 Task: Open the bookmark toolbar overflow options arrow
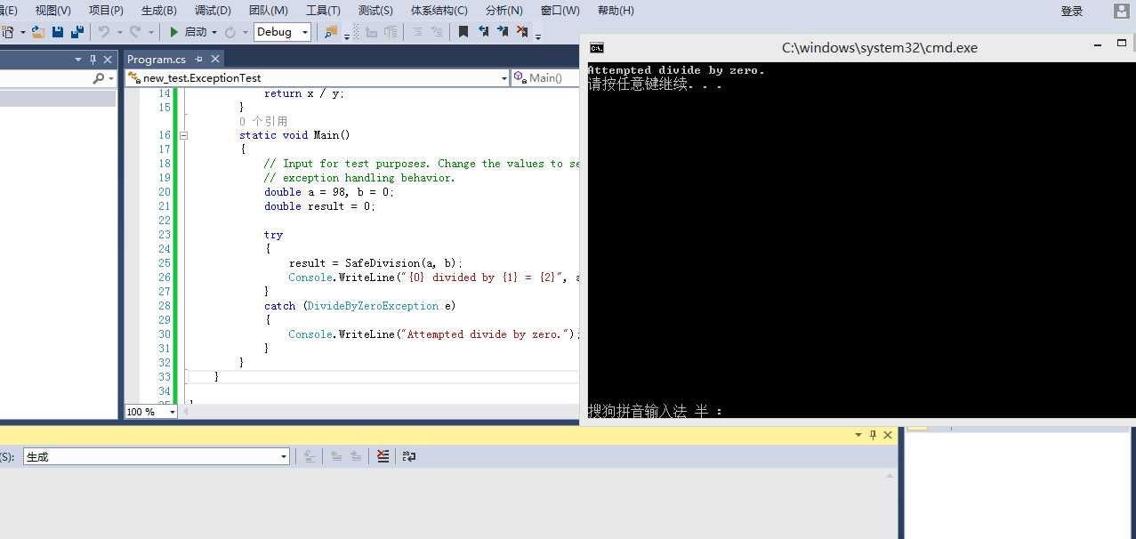537,36
